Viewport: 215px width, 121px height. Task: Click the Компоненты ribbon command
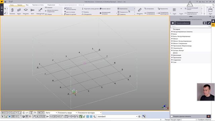[x=122, y=9]
